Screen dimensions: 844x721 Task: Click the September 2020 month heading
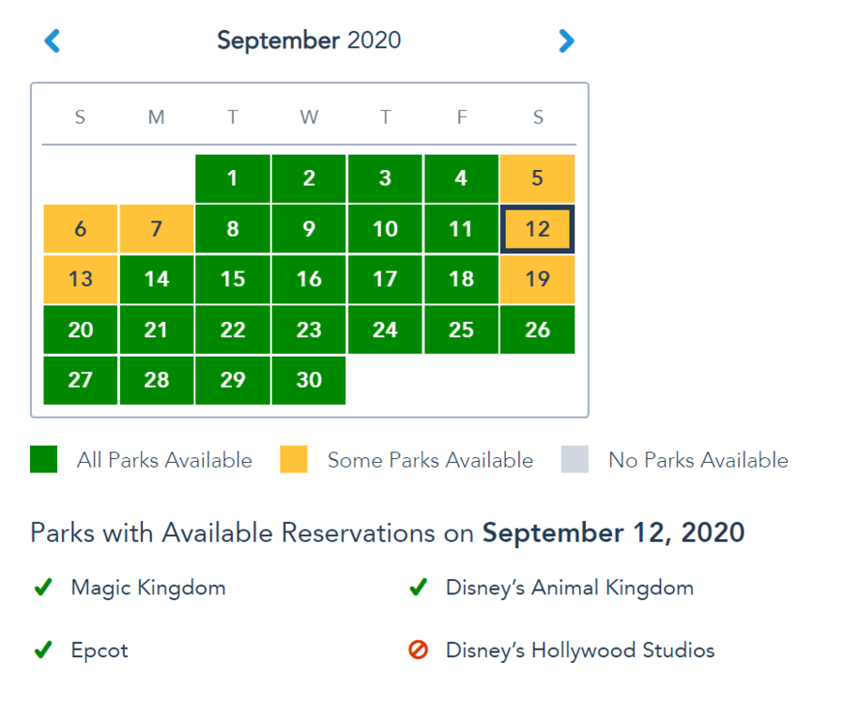tap(309, 40)
